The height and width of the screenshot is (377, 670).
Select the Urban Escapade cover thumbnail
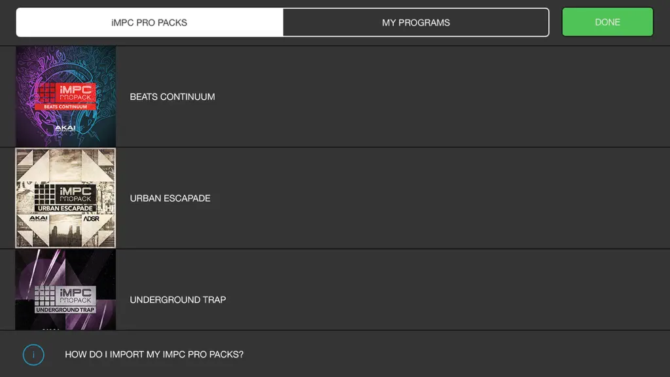[x=65, y=198]
